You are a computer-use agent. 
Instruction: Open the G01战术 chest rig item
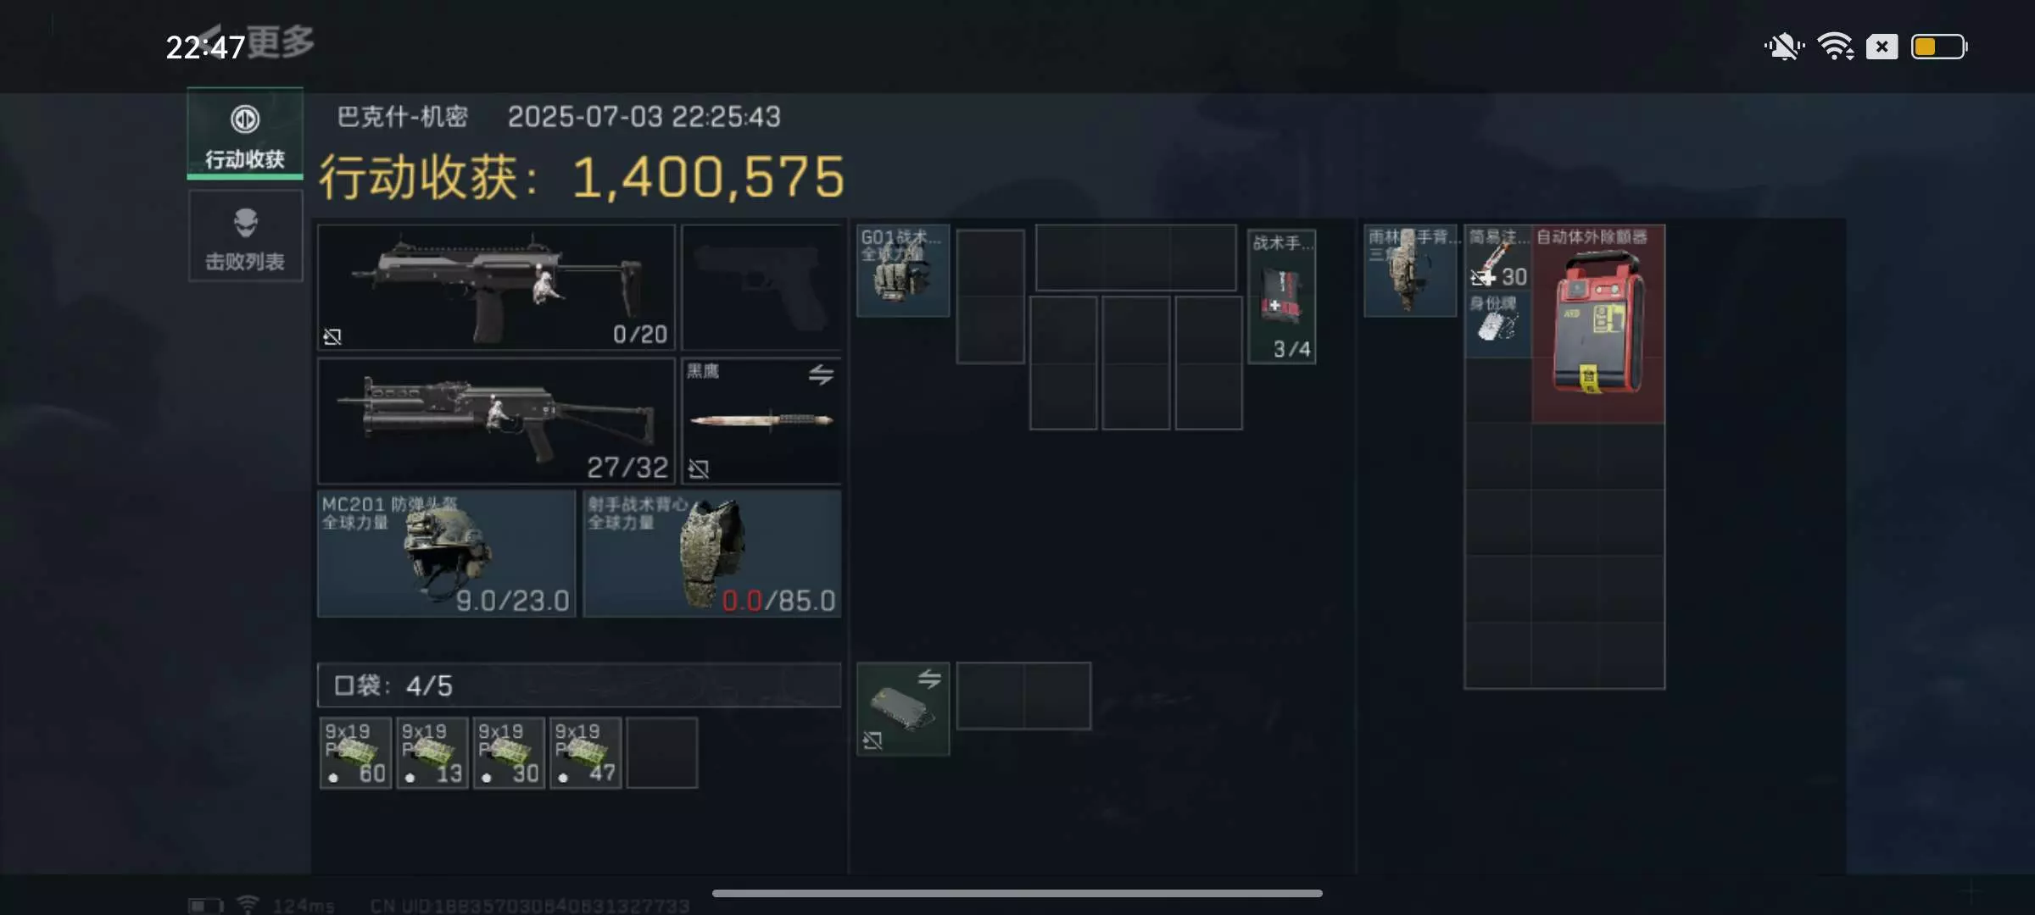pos(903,271)
